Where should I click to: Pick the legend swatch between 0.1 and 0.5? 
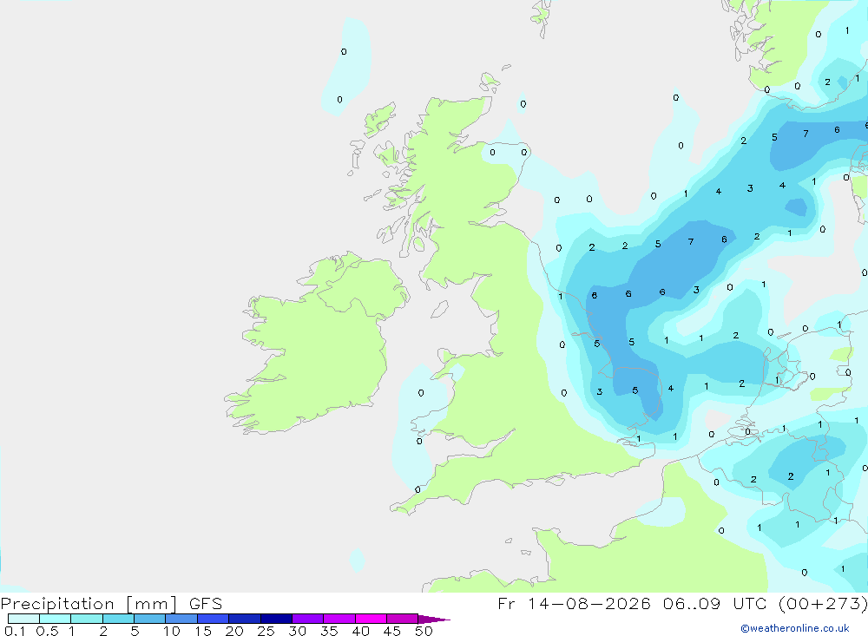[x=23, y=619]
